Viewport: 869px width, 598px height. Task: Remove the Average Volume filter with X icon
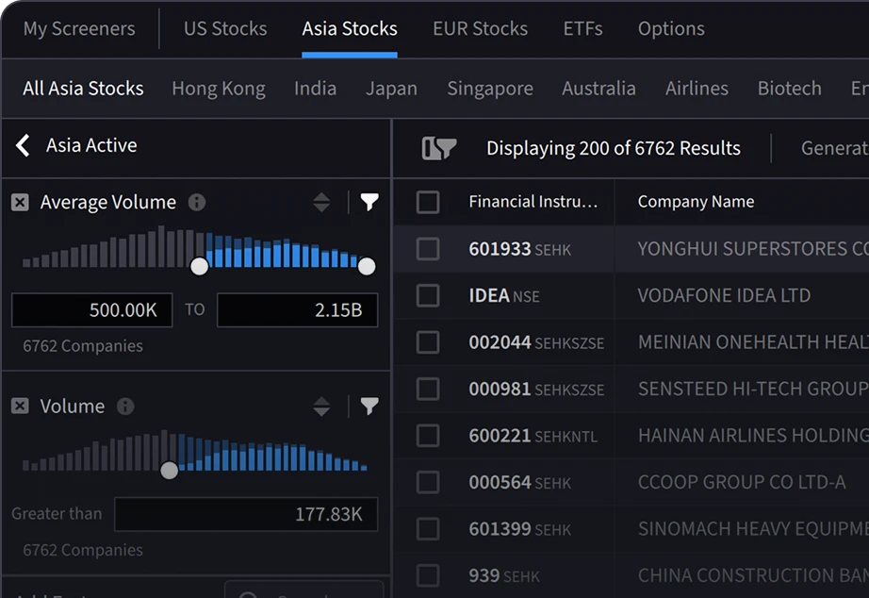coord(20,203)
